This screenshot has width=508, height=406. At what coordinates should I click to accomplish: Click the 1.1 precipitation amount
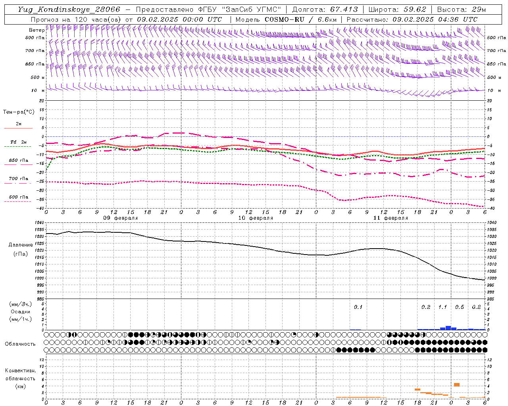[x=443, y=307]
